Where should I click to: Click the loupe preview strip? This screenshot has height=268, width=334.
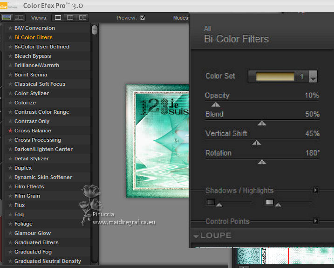tap(286, 256)
